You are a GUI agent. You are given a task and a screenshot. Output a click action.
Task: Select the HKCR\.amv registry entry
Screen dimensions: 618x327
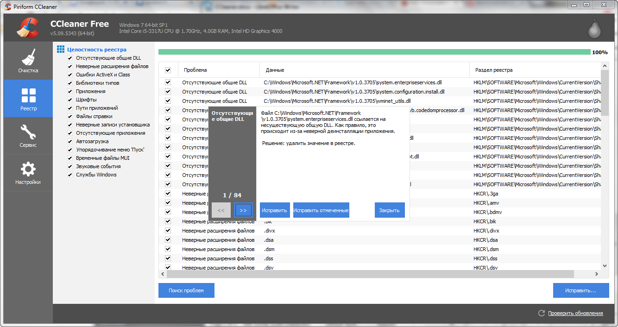coord(486,203)
